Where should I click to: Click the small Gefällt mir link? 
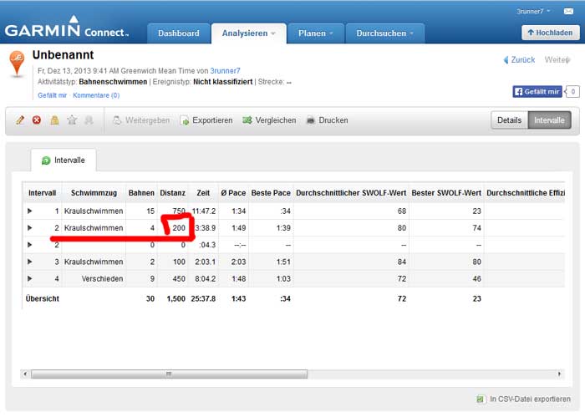(52, 95)
